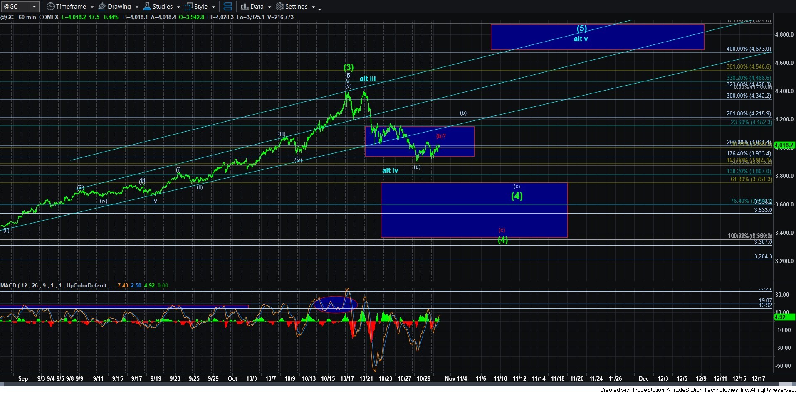The width and height of the screenshot is (796, 393).
Task: Click the Timeframe clock icon
Action: coord(50,7)
